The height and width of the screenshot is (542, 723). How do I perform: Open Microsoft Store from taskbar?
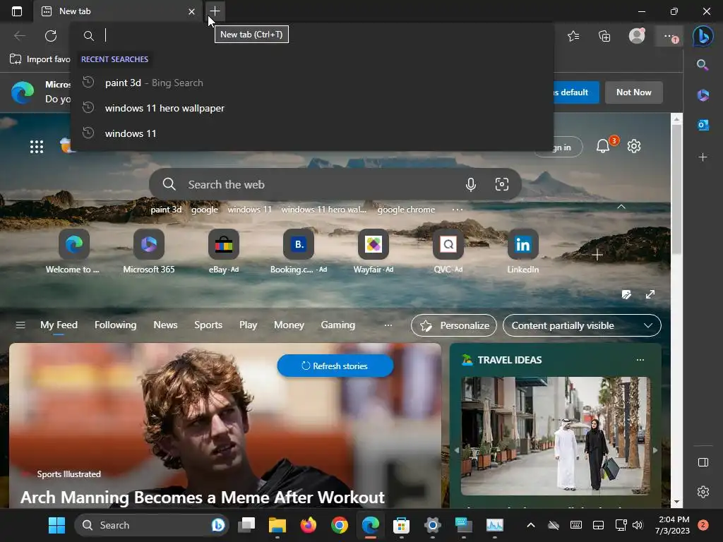coord(401,525)
